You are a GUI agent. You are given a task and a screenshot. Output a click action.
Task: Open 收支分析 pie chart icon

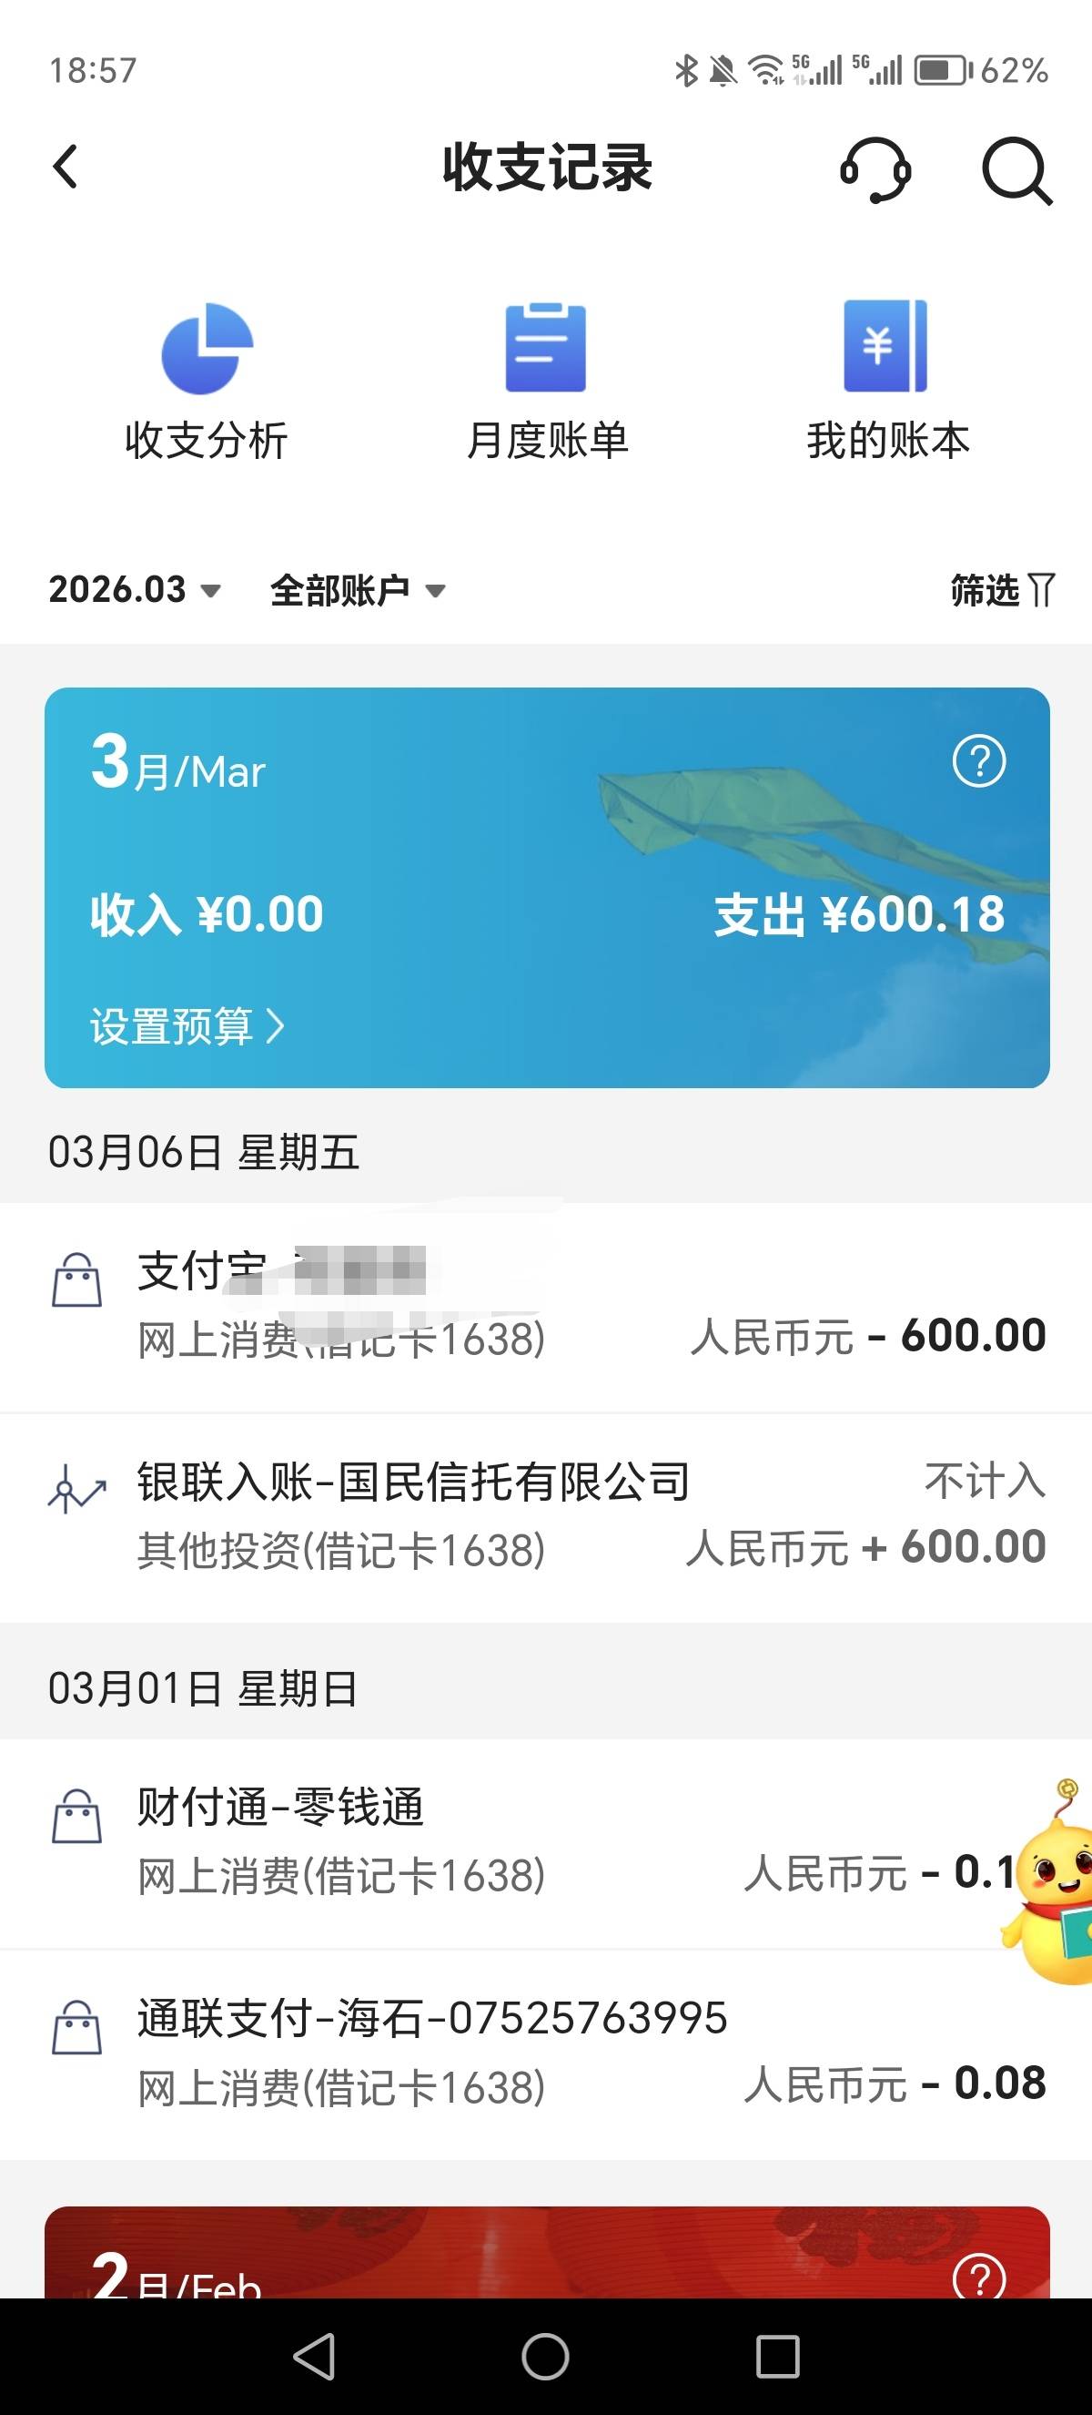pyautogui.click(x=206, y=348)
